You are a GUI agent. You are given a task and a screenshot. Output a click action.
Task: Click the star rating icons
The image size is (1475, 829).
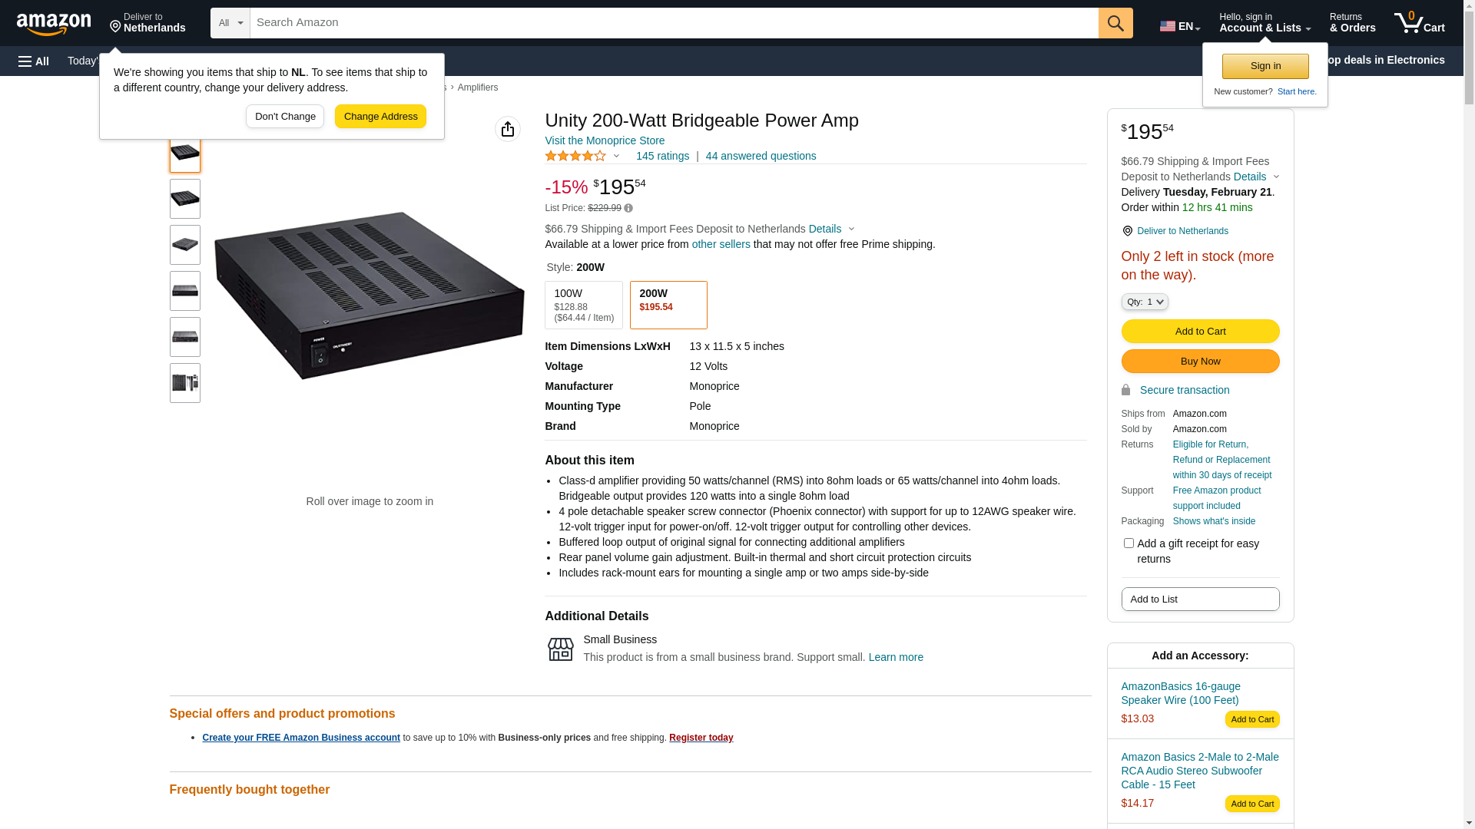coord(575,156)
